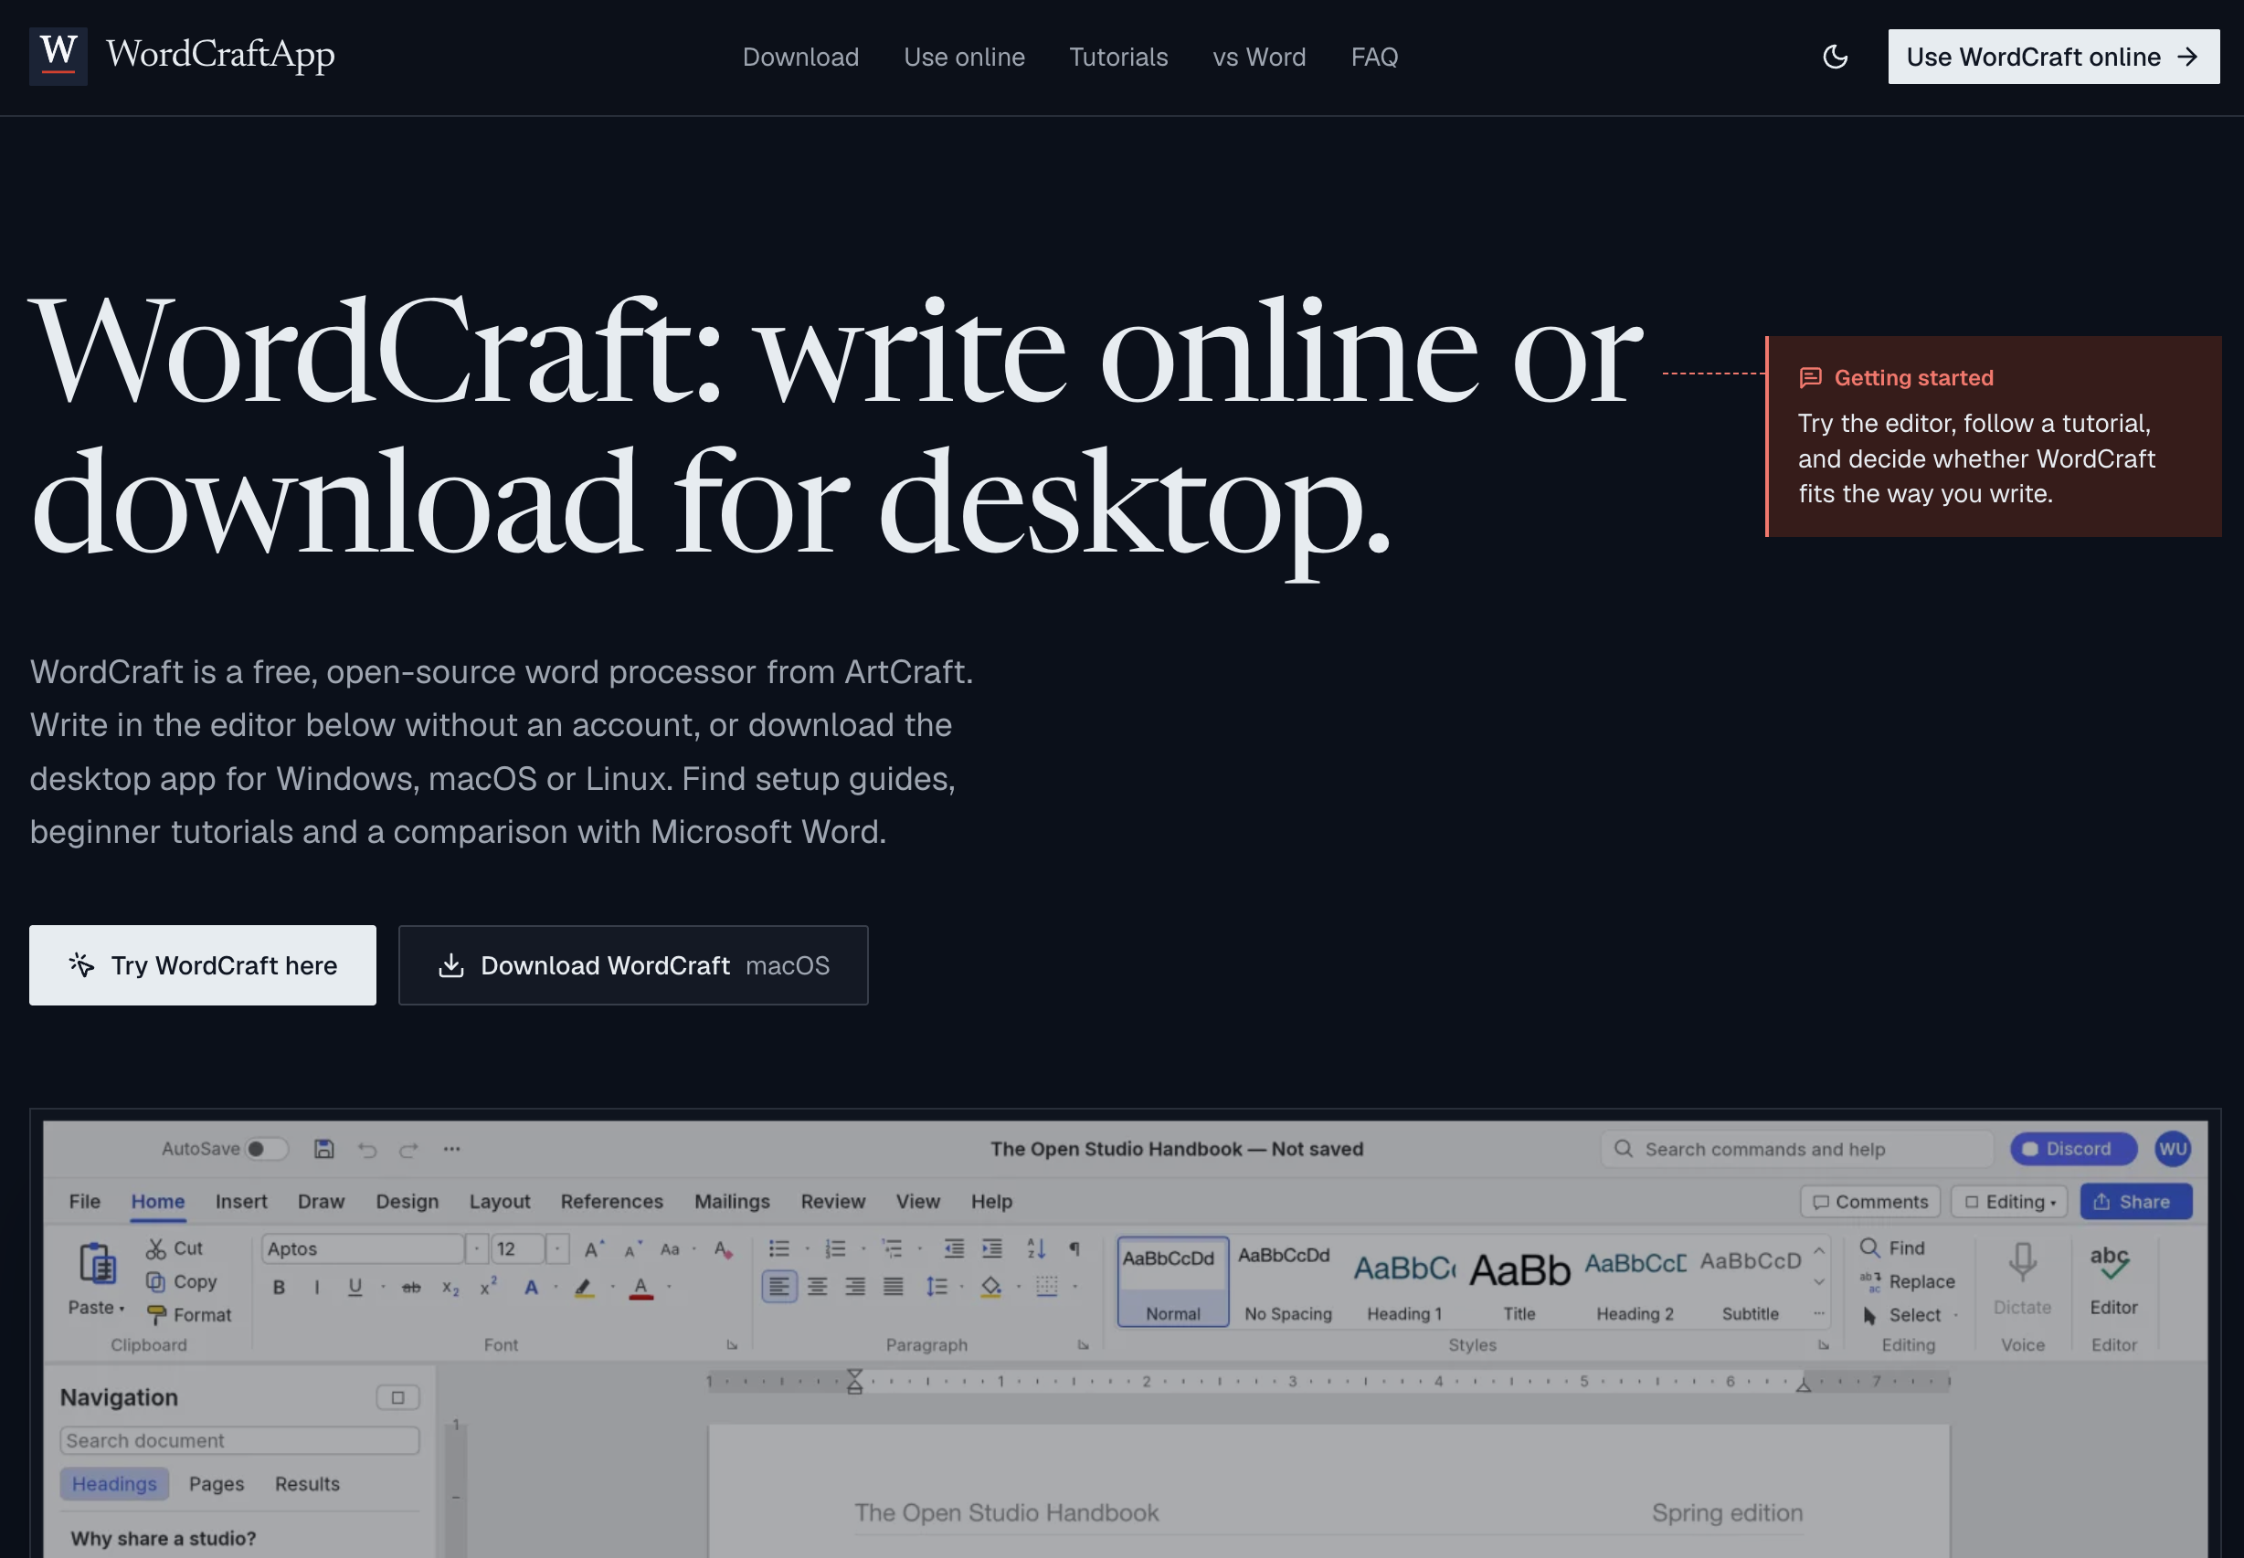Click the undo arrow icon

pyautogui.click(x=367, y=1149)
